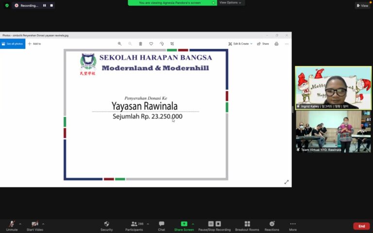Open the Security shield icon

point(106,224)
